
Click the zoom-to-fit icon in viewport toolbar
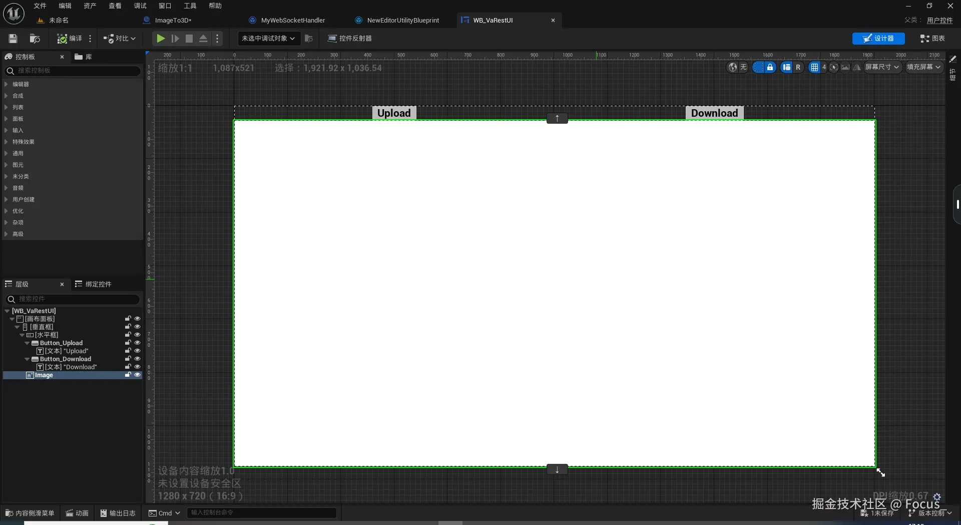(x=834, y=67)
